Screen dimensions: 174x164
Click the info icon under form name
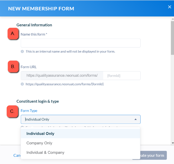pyautogui.click(x=22, y=51)
